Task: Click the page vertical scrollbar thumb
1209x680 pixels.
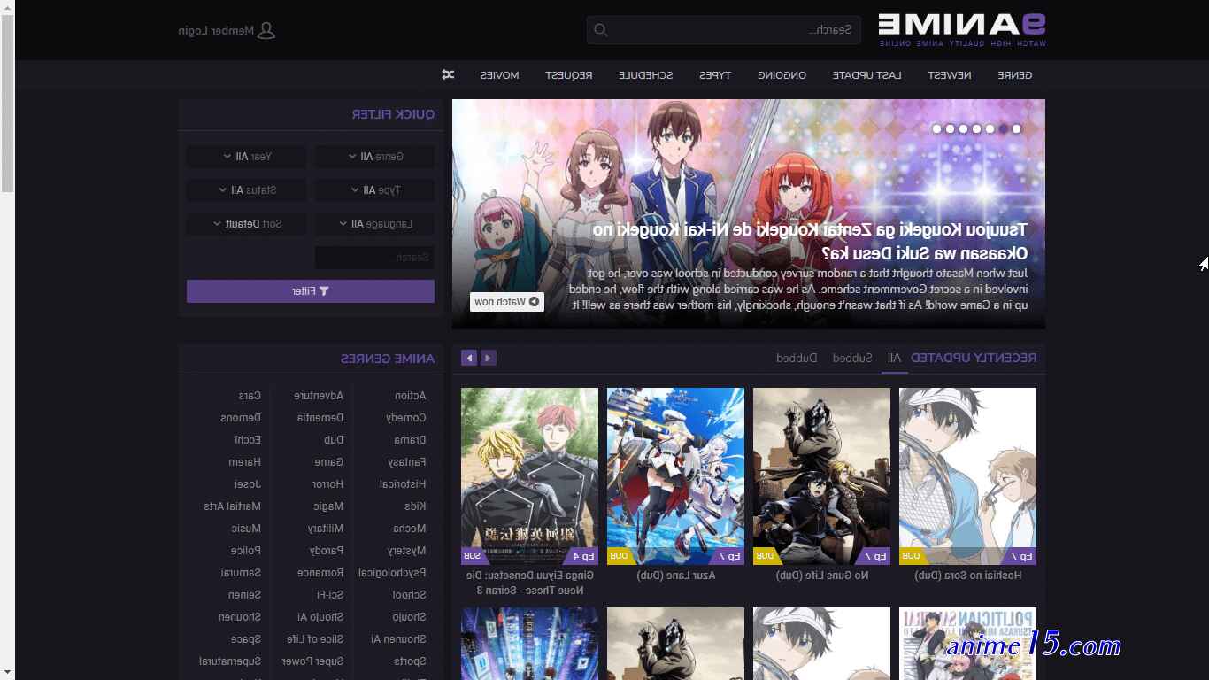Action: [x=7, y=104]
